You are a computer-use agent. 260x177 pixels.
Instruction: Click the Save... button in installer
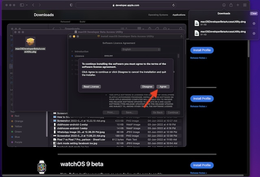[x=130, y=113]
